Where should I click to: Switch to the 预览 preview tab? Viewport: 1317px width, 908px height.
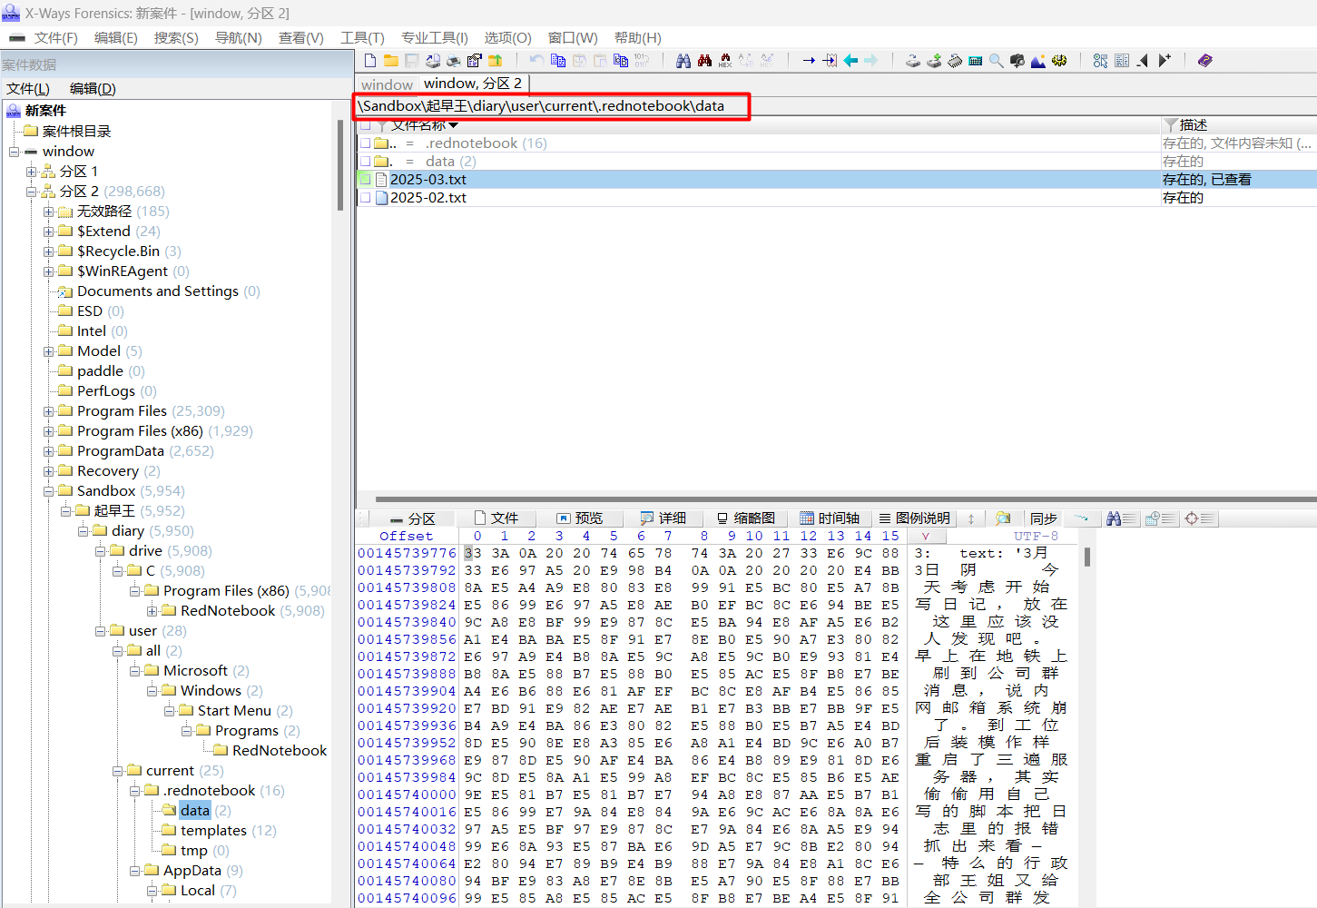[579, 518]
